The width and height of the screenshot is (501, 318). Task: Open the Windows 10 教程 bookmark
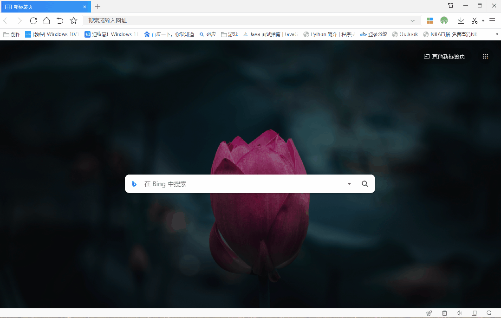coord(52,34)
